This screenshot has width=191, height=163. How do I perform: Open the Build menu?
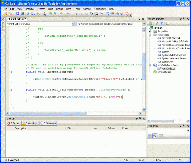[50, 9]
